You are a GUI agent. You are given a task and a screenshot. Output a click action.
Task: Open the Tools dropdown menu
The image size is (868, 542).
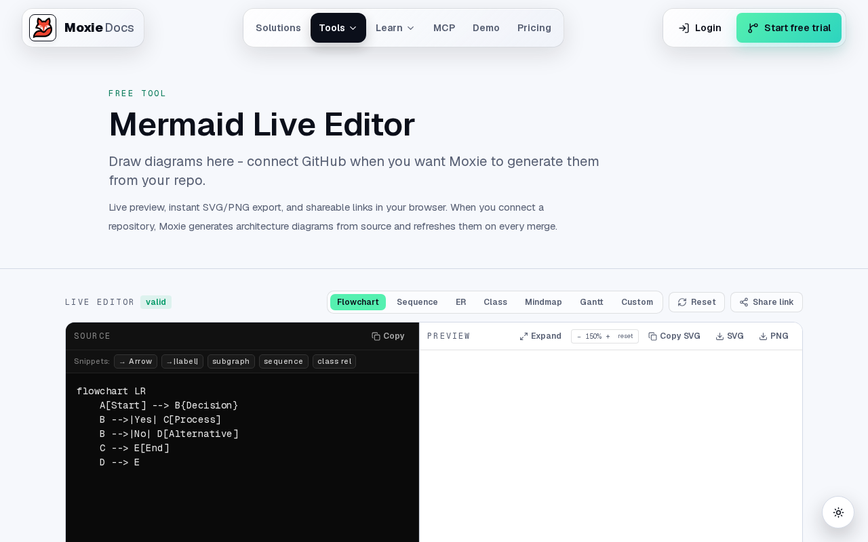tap(338, 28)
